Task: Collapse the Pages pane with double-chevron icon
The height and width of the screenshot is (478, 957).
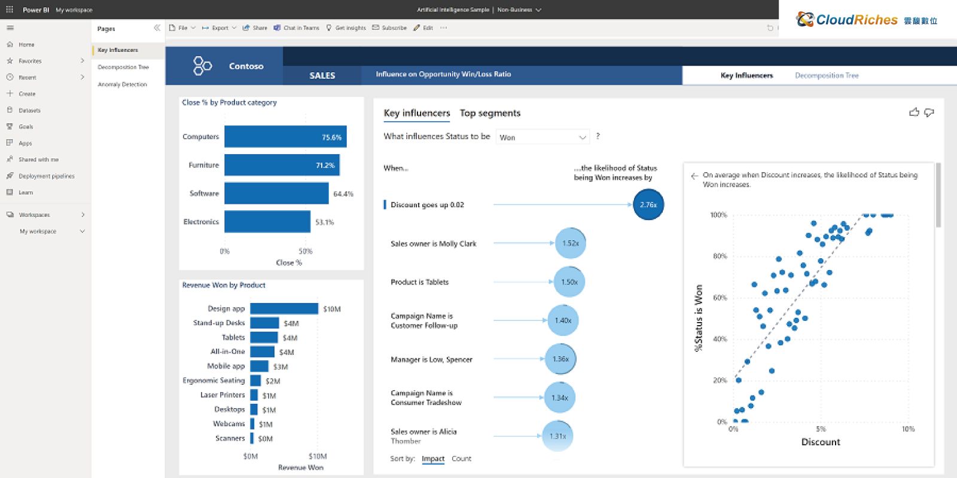Action: pos(157,28)
